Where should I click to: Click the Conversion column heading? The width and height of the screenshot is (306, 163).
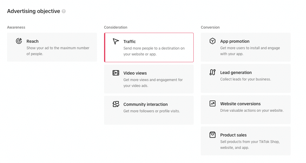(x=210, y=27)
